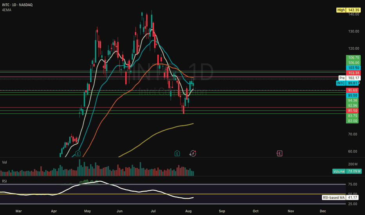Click the 140.00 price scale value
Screen dimensions: 365x215
[354, 14]
